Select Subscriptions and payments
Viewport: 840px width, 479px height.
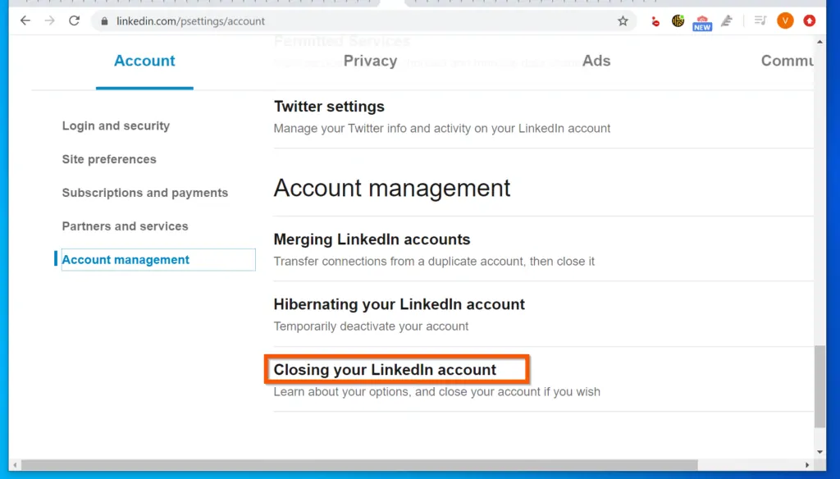[x=144, y=193]
